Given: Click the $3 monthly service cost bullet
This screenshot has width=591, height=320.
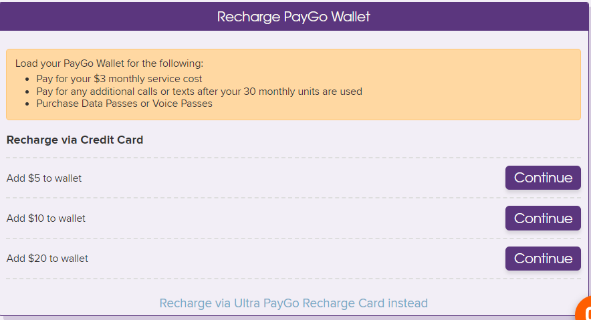Looking at the screenshot, I should pyautogui.click(x=119, y=79).
